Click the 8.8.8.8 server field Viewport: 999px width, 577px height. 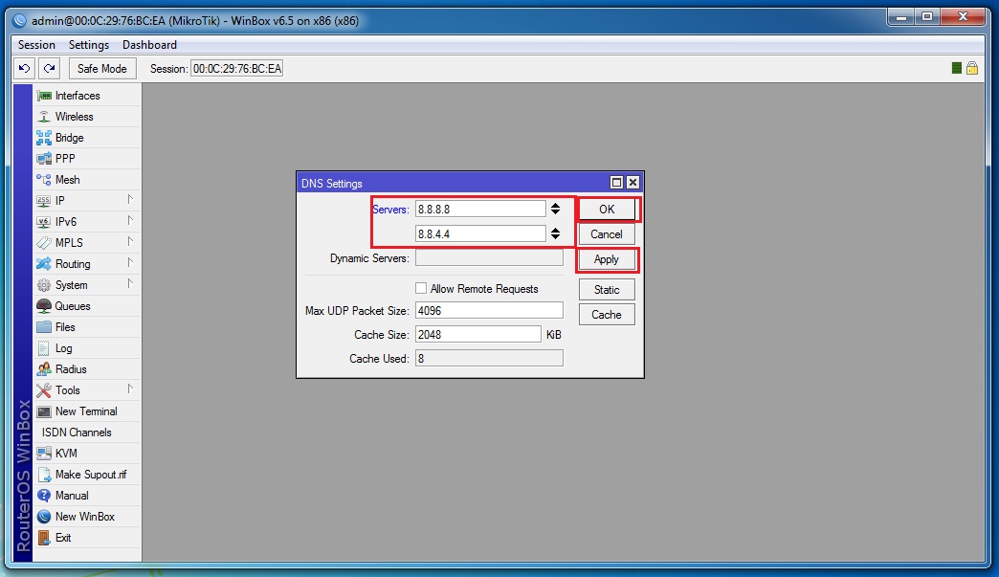[x=480, y=209]
